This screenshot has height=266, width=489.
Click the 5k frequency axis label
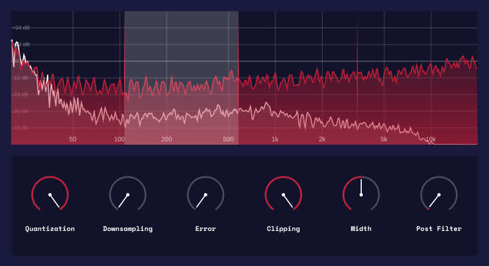point(384,139)
